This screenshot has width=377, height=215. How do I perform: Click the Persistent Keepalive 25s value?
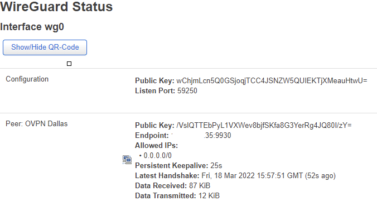pyautogui.click(x=216, y=166)
